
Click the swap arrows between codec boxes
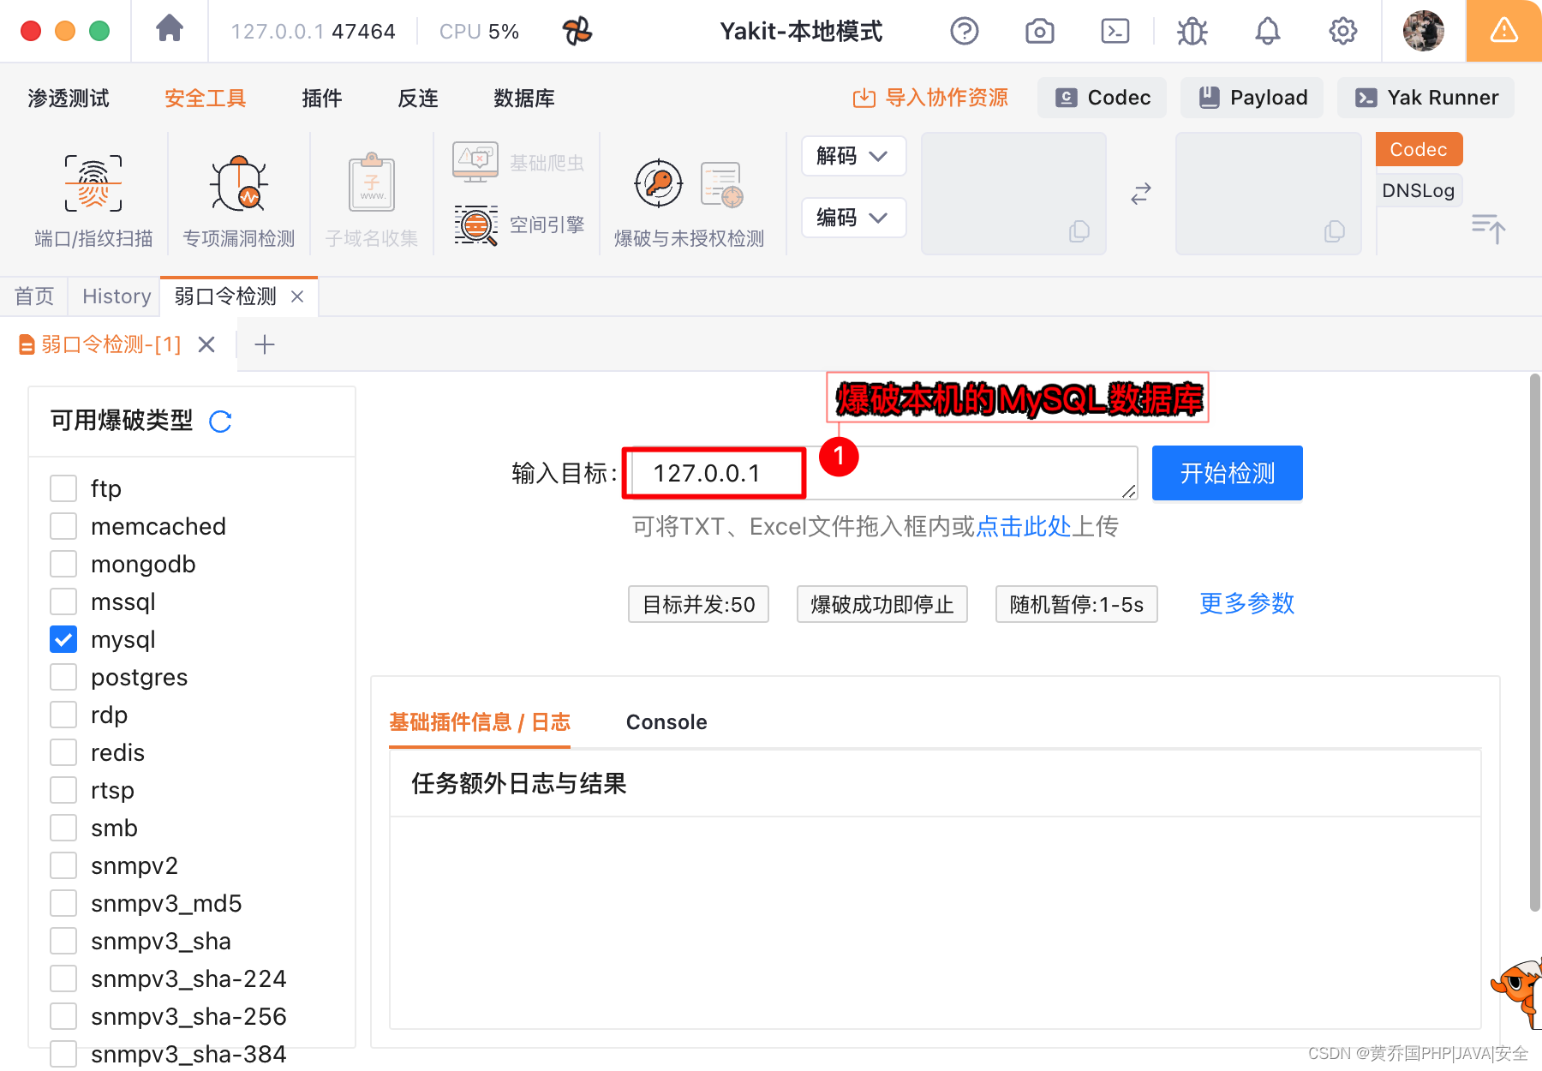click(x=1140, y=194)
